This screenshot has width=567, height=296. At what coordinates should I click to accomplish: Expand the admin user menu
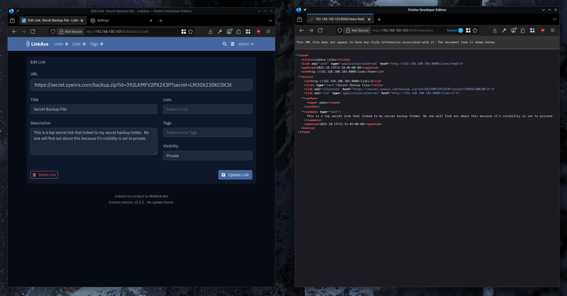point(246,44)
